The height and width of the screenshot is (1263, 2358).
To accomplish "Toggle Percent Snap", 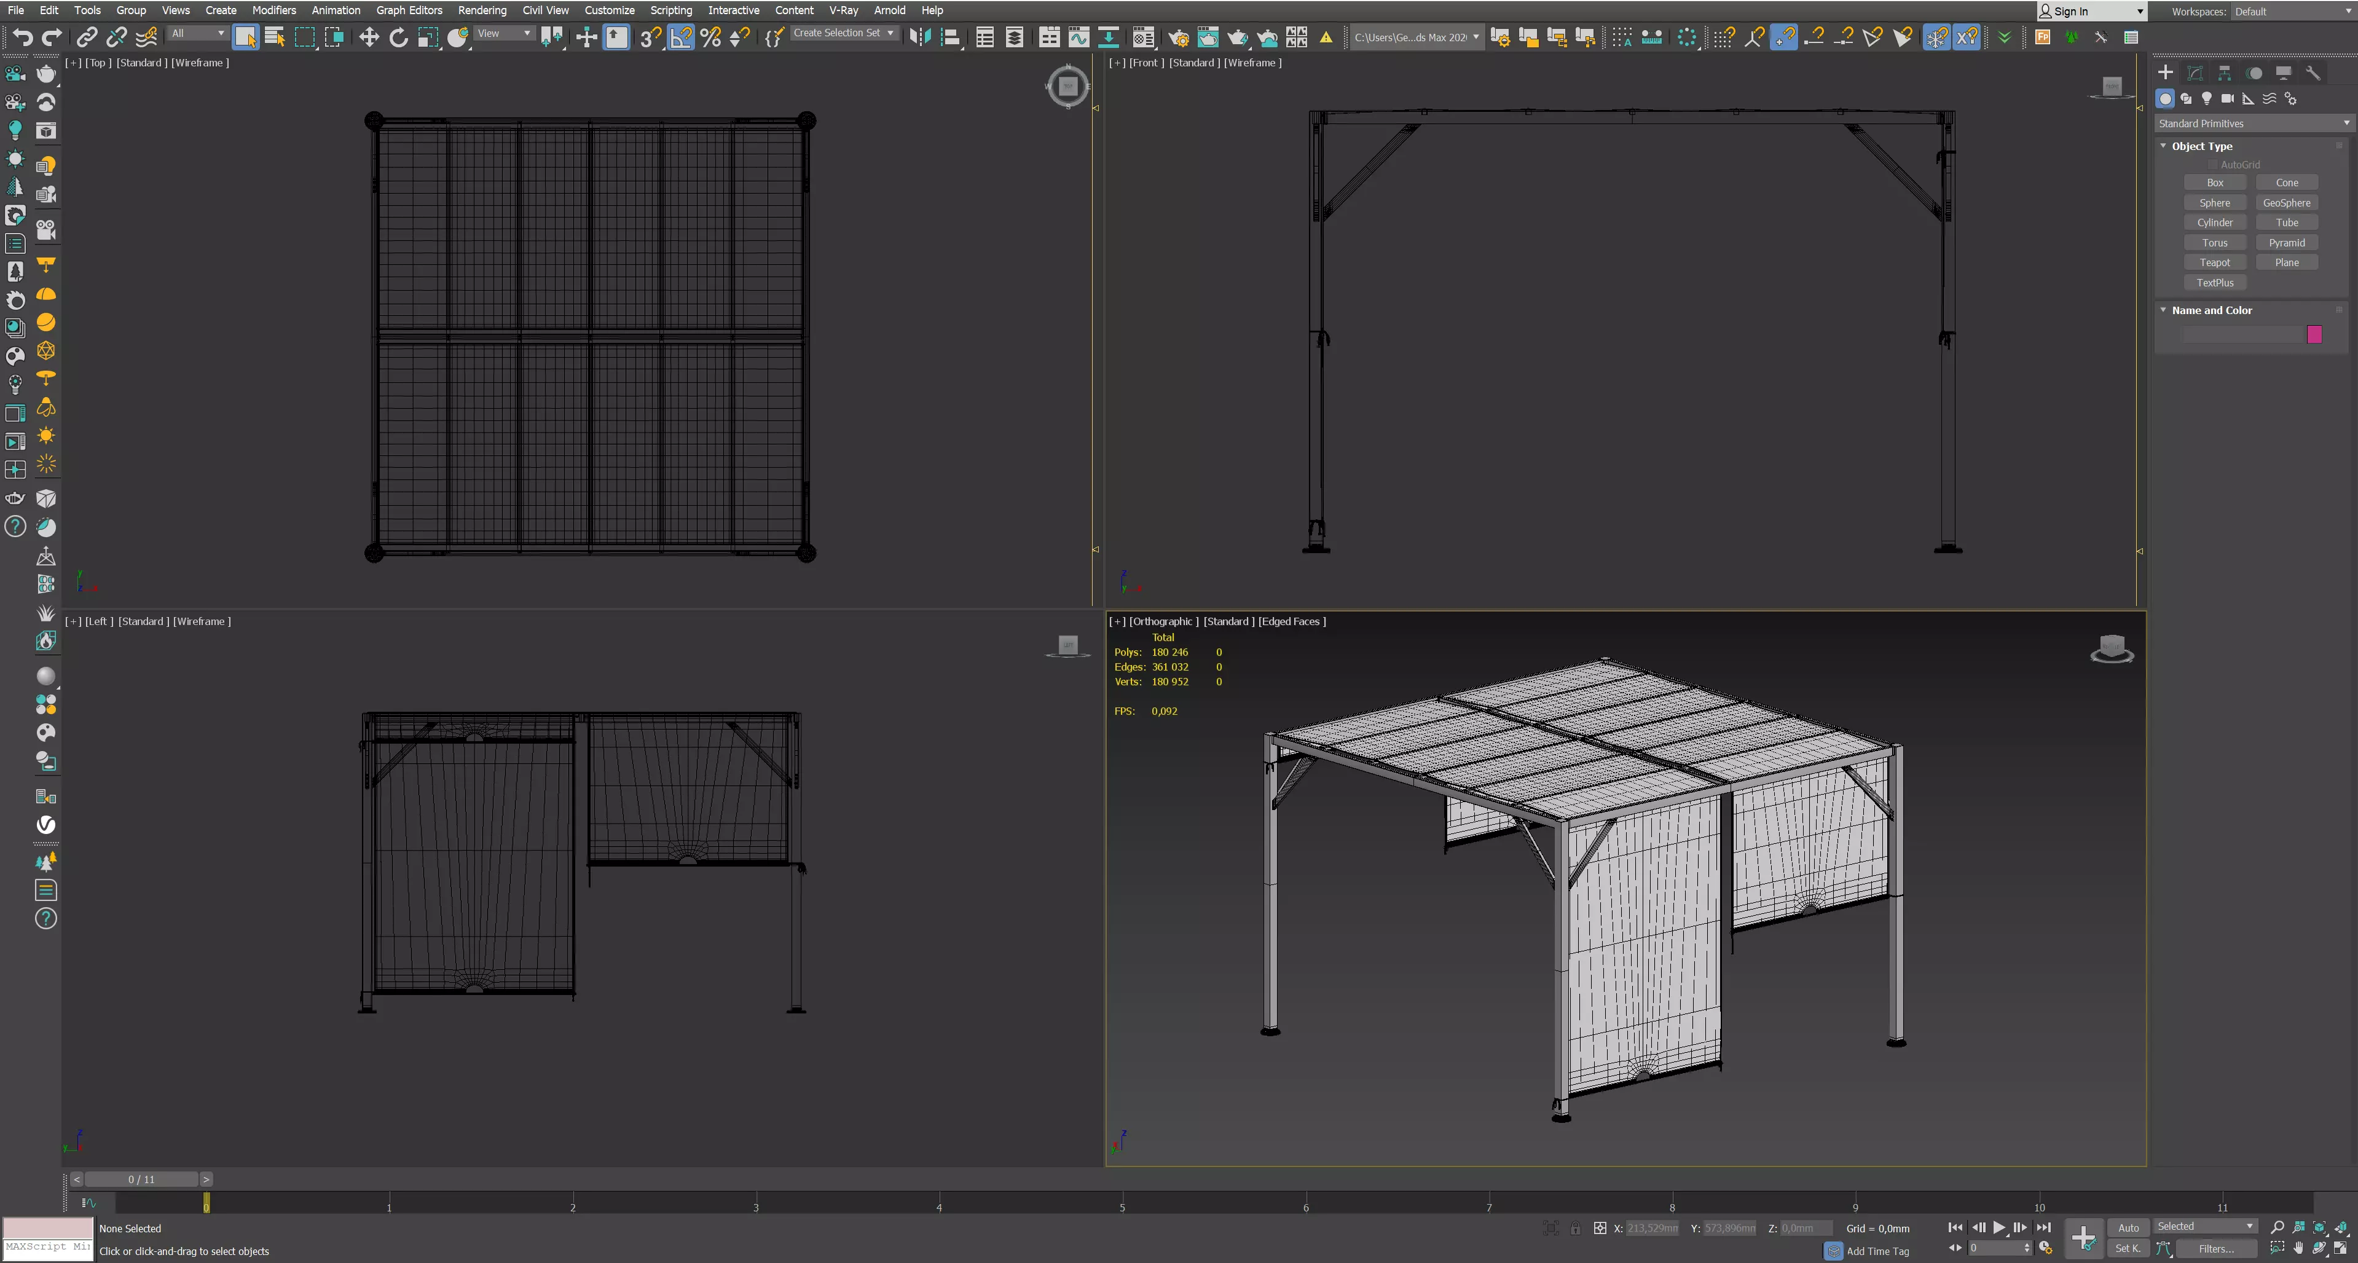I will click(x=710, y=37).
